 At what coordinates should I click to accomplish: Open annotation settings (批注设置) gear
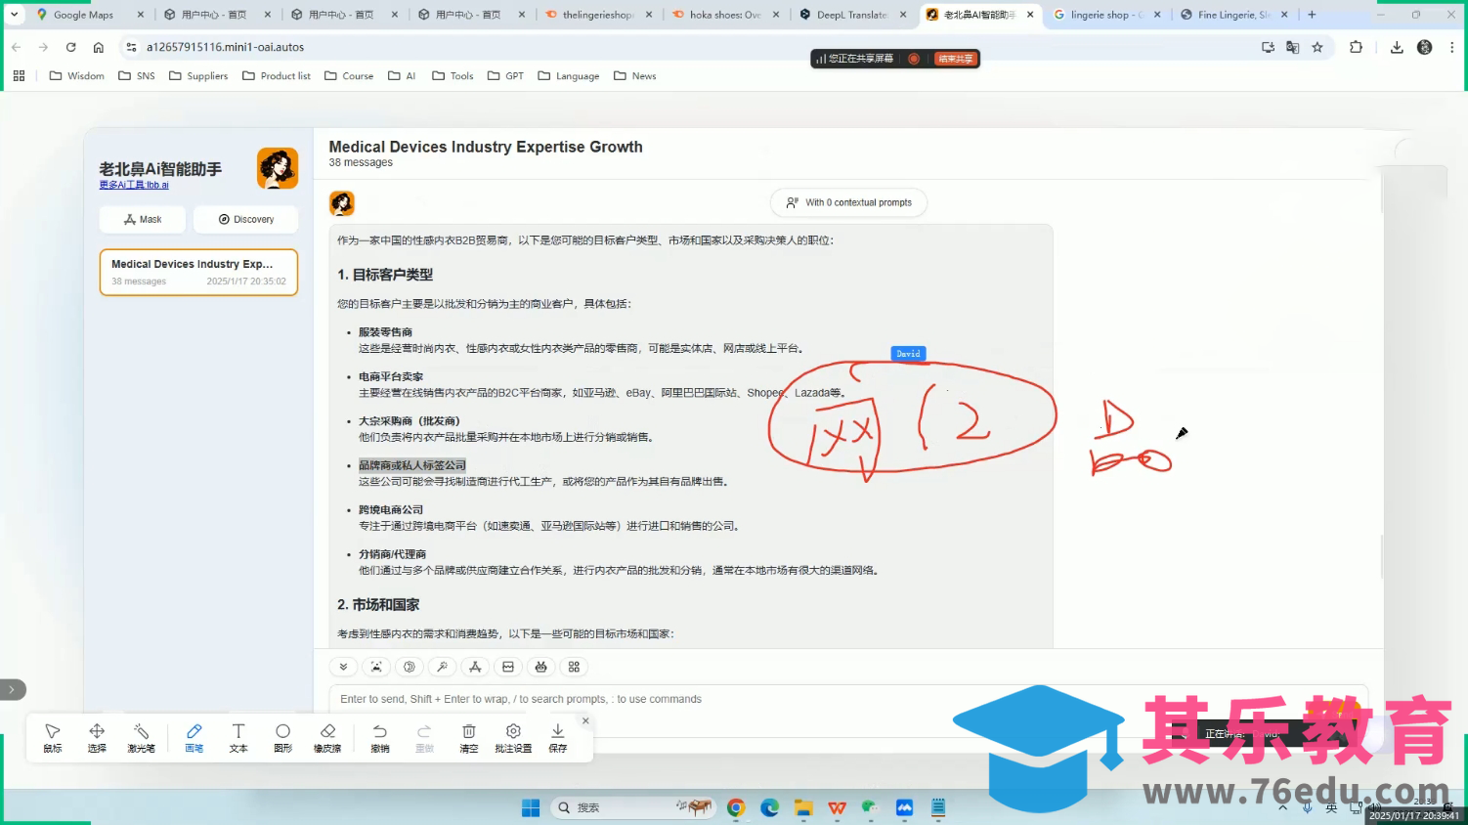(x=513, y=737)
